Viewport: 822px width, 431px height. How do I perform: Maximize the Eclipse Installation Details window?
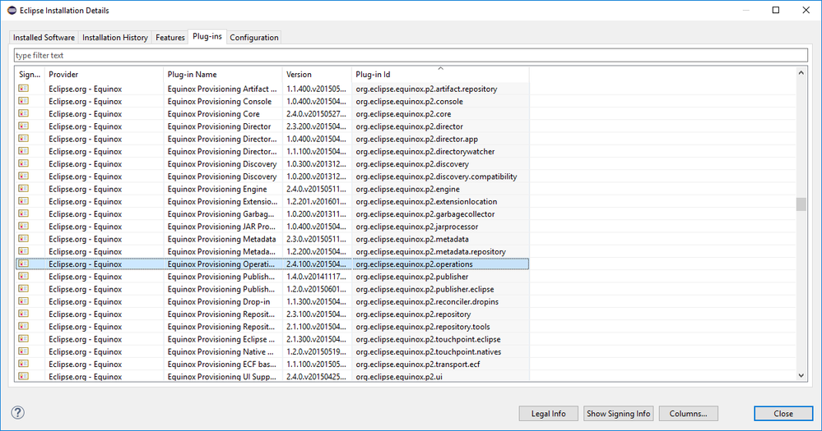776,10
